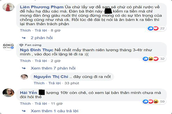Click the reply arrow beside Xem thêm 1 câu trả lời
Image resolution: width=172 pixels, height=114 pixels.
point(24,111)
